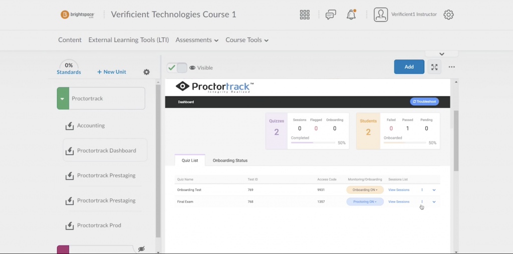Click the Quizzes count card

point(277,131)
